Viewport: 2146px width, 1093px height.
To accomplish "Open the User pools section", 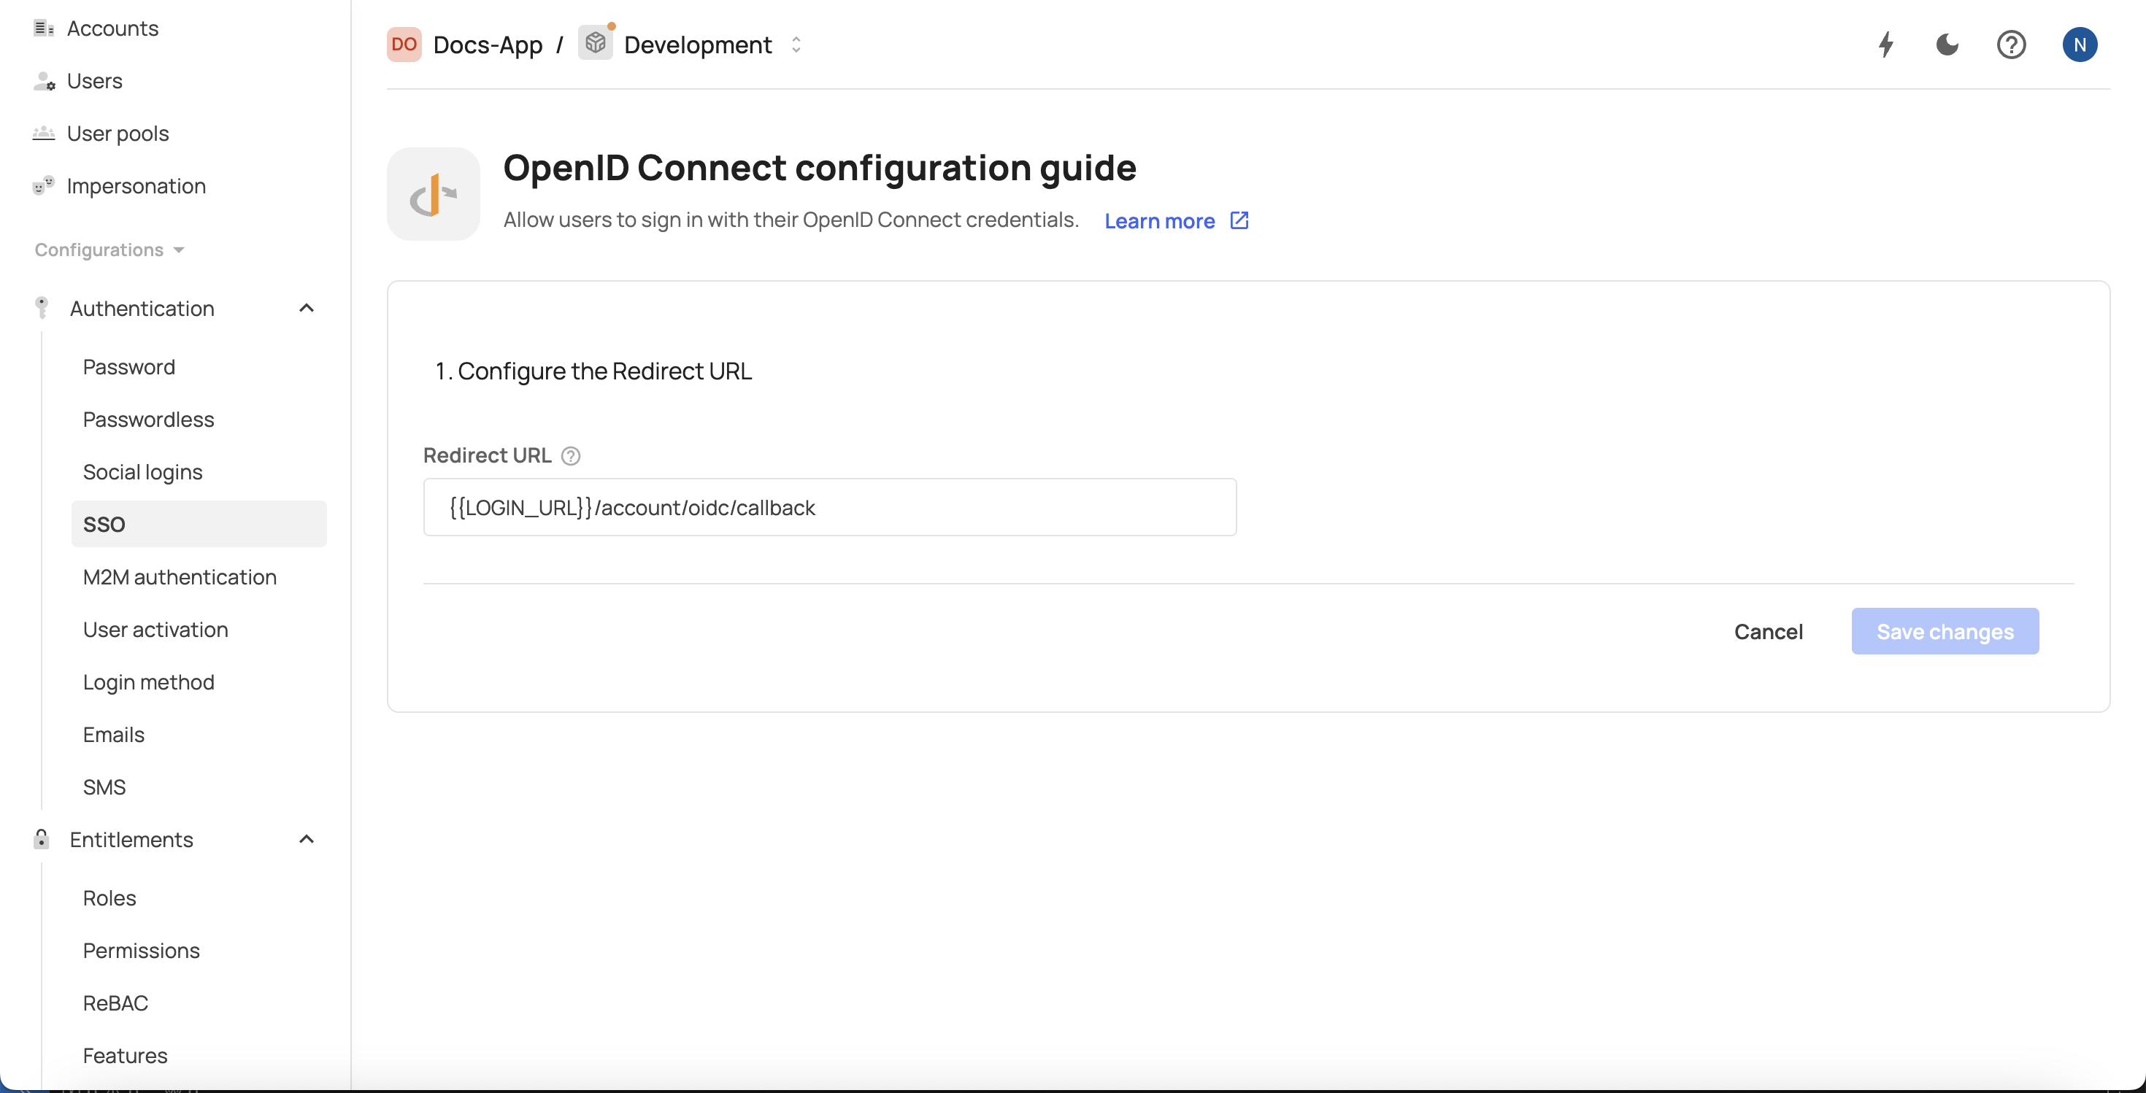I will (118, 132).
